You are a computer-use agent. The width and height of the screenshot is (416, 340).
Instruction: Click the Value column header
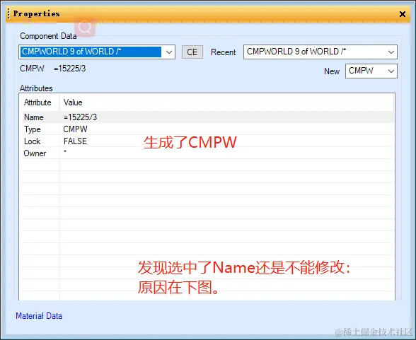tap(73, 102)
